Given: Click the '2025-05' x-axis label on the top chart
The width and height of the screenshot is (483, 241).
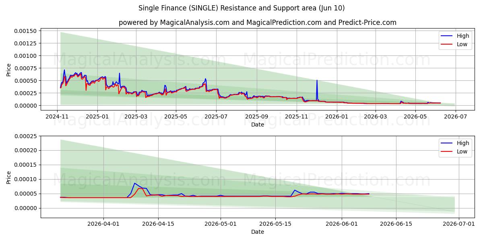Looking at the screenshot, I should [x=176, y=116].
